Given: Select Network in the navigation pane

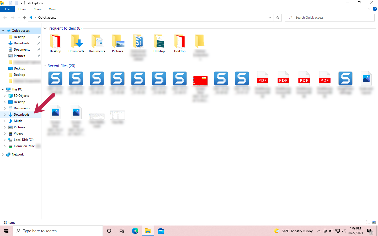Looking at the screenshot, I should pyautogui.click(x=18, y=154).
